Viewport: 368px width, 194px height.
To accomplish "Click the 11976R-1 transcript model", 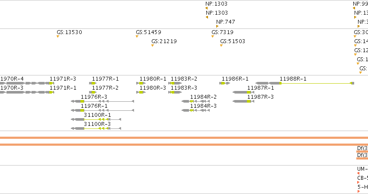I will pyautogui.click(x=102, y=110).
